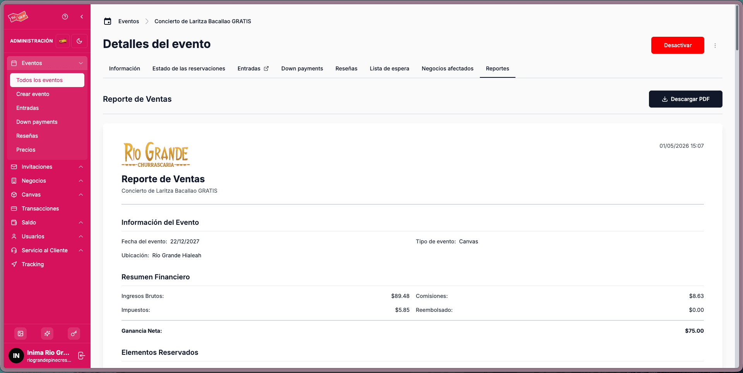Image resolution: width=743 pixels, height=373 pixels.
Task: Toggle dark mode moon icon
Action: [x=79, y=41]
